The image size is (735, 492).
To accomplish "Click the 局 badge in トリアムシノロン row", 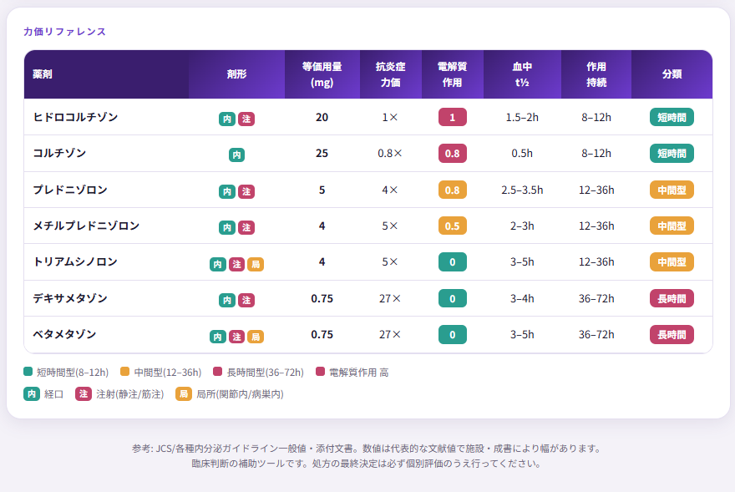I will [x=256, y=264].
